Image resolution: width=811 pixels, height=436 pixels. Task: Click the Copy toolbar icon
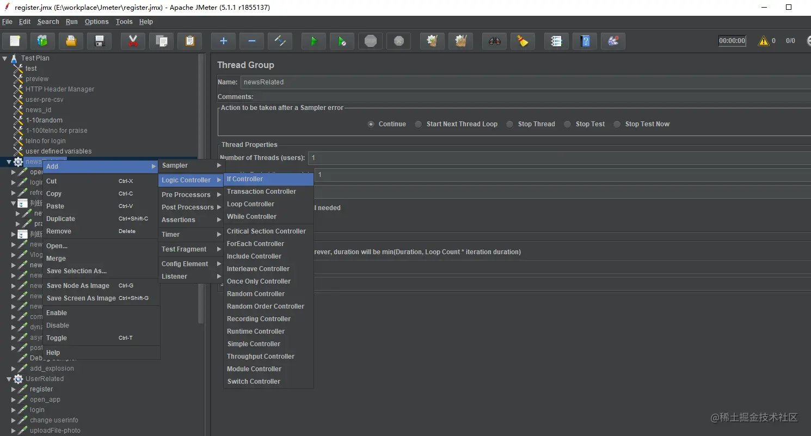pos(161,41)
